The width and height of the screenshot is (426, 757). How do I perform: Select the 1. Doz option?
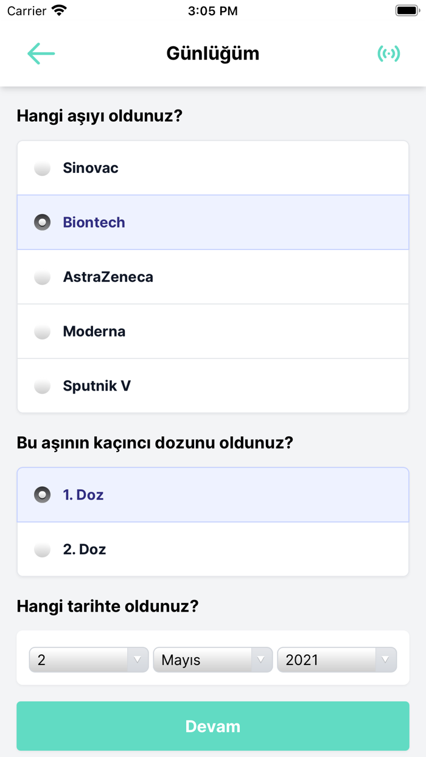tap(83, 495)
